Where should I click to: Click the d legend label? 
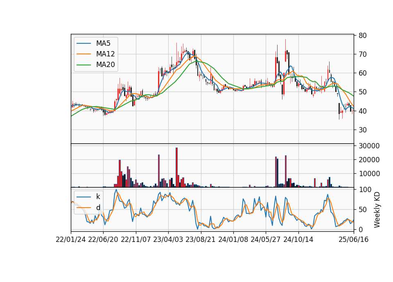point(98,208)
